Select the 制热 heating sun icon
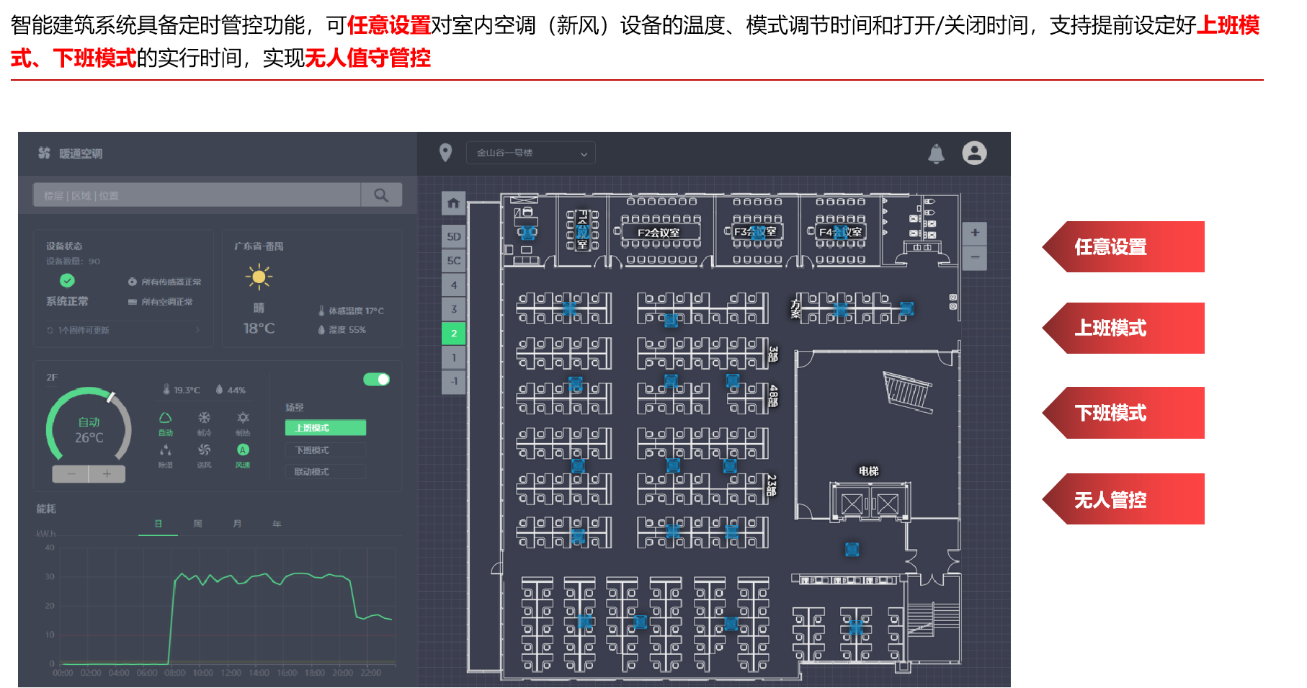Image resolution: width=1307 pixels, height=688 pixels. (243, 419)
